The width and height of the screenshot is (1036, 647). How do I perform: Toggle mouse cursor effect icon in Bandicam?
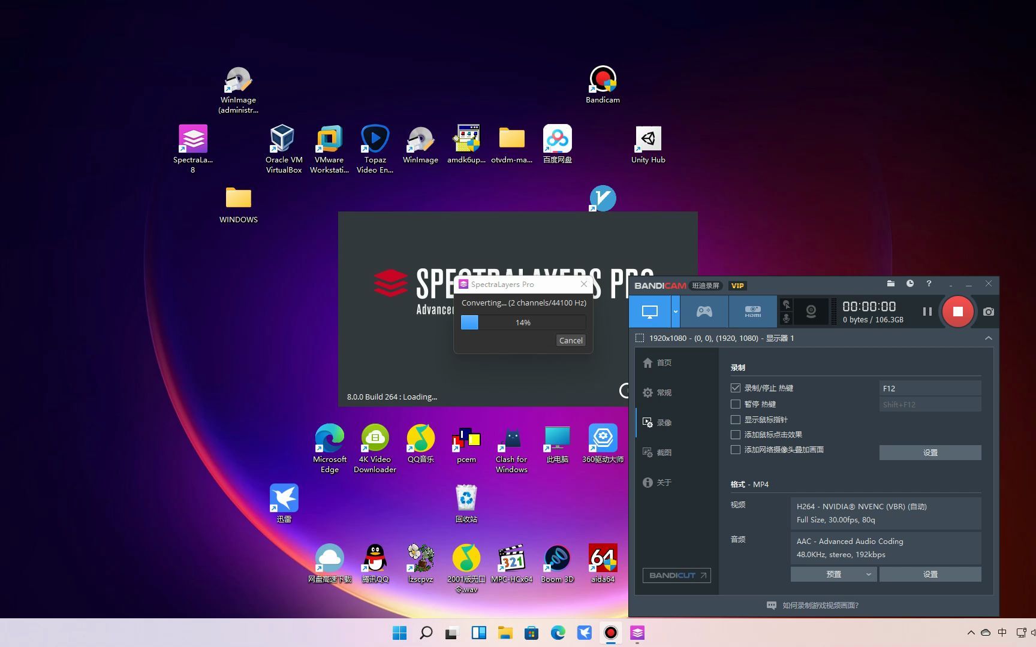tap(786, 305)
